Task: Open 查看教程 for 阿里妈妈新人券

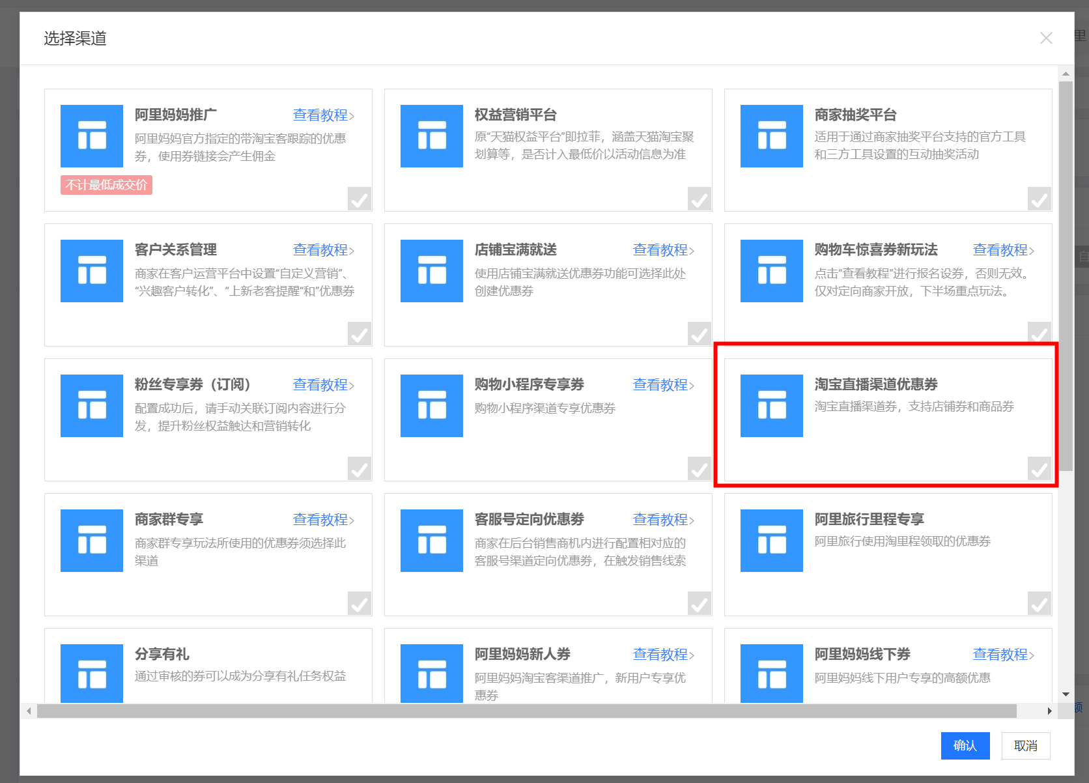Action: pos(664,655)
